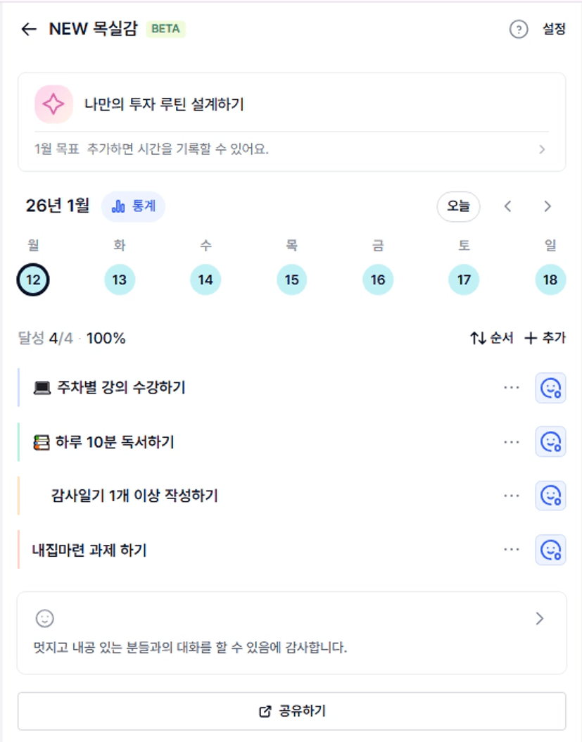Open the three-dot menu for 주차별 강의 수강하기

coord(512,388)
